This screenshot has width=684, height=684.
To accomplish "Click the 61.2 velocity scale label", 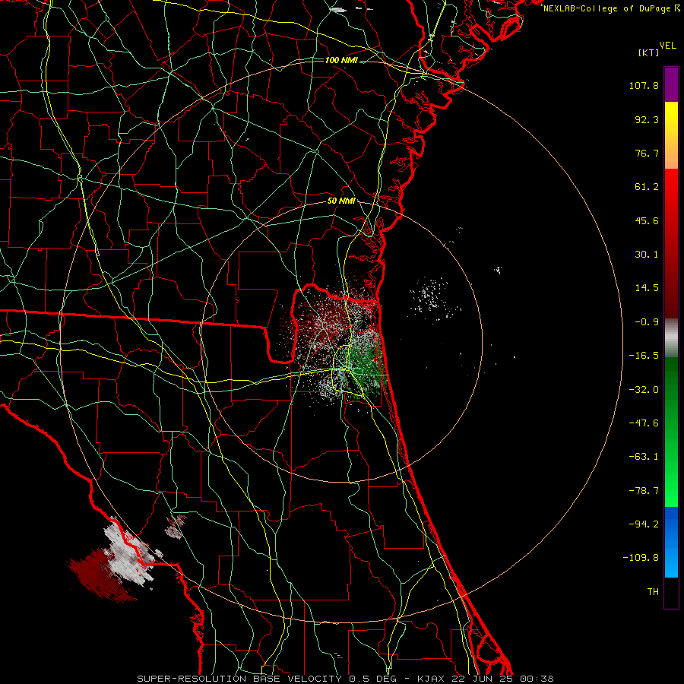I will pos(647,187).
